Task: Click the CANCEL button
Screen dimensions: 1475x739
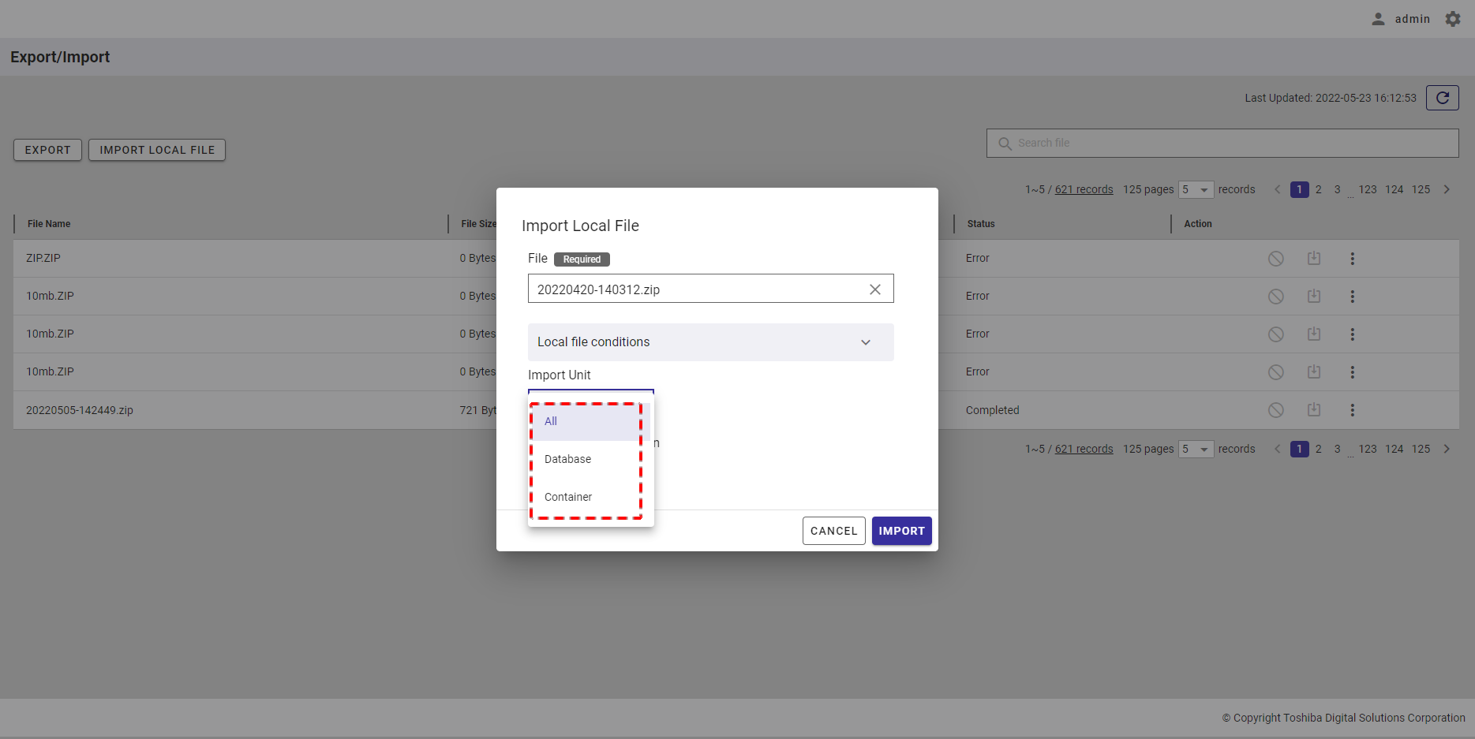Action: [x=833, y=531]
